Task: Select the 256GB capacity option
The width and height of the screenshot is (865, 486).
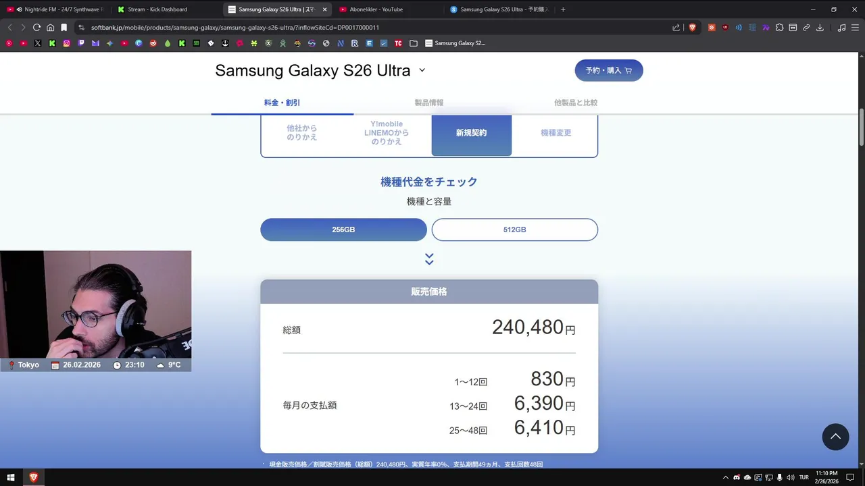Action: tap(343, 230)
